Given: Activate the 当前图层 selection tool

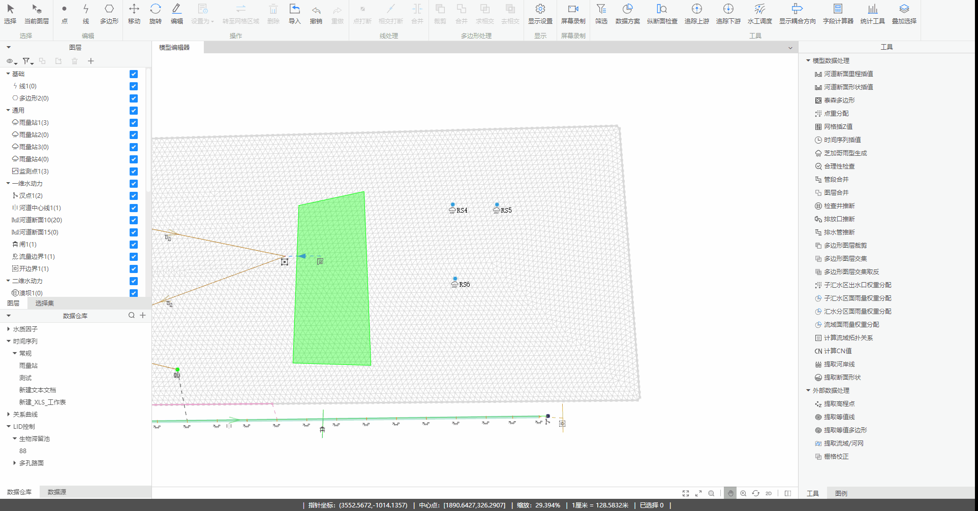Looking at the screenshot, I should click(x=37, y=14).
